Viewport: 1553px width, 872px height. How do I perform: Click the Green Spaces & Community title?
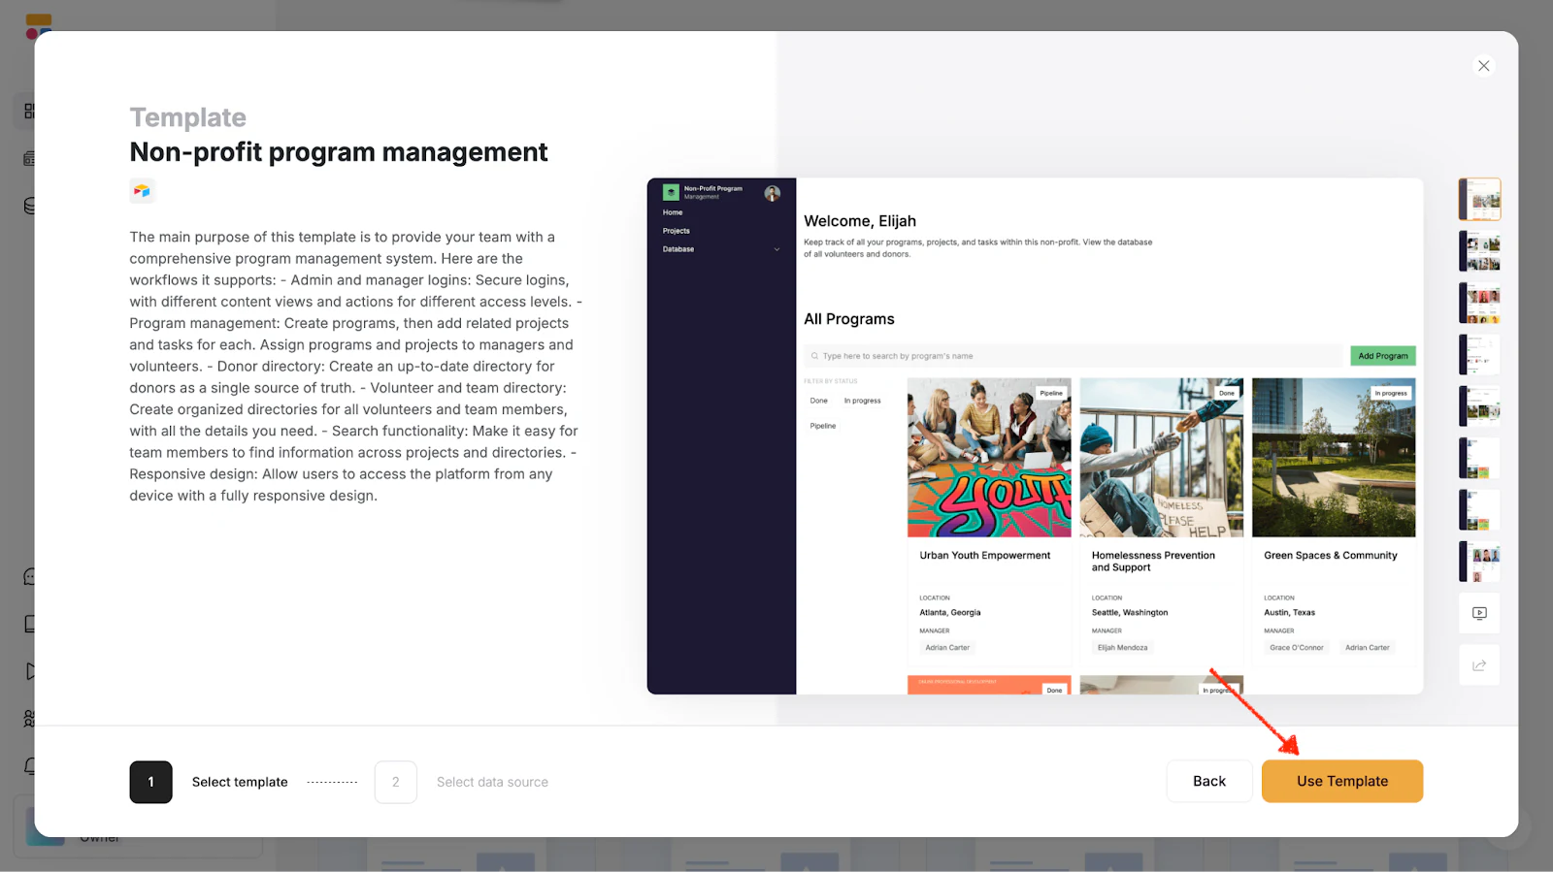point(1331,556)
